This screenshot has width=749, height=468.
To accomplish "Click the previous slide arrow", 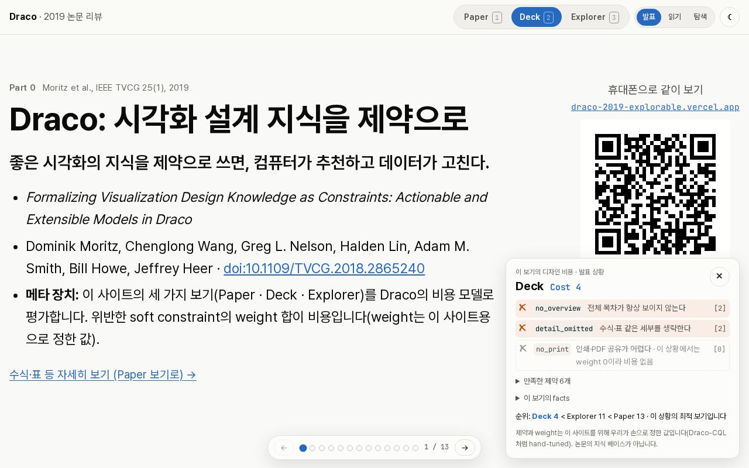I will pos(284,448).
